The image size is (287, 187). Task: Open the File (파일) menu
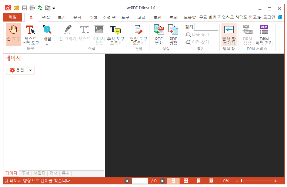click(x=12, y=17)
